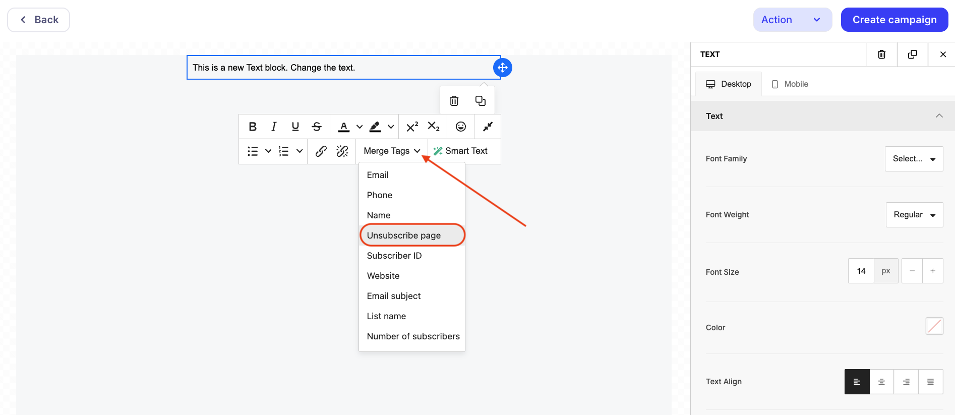This screenshot has width=955, height=415.
Task: Click the superscript icon
Action: tap(412, 127)
